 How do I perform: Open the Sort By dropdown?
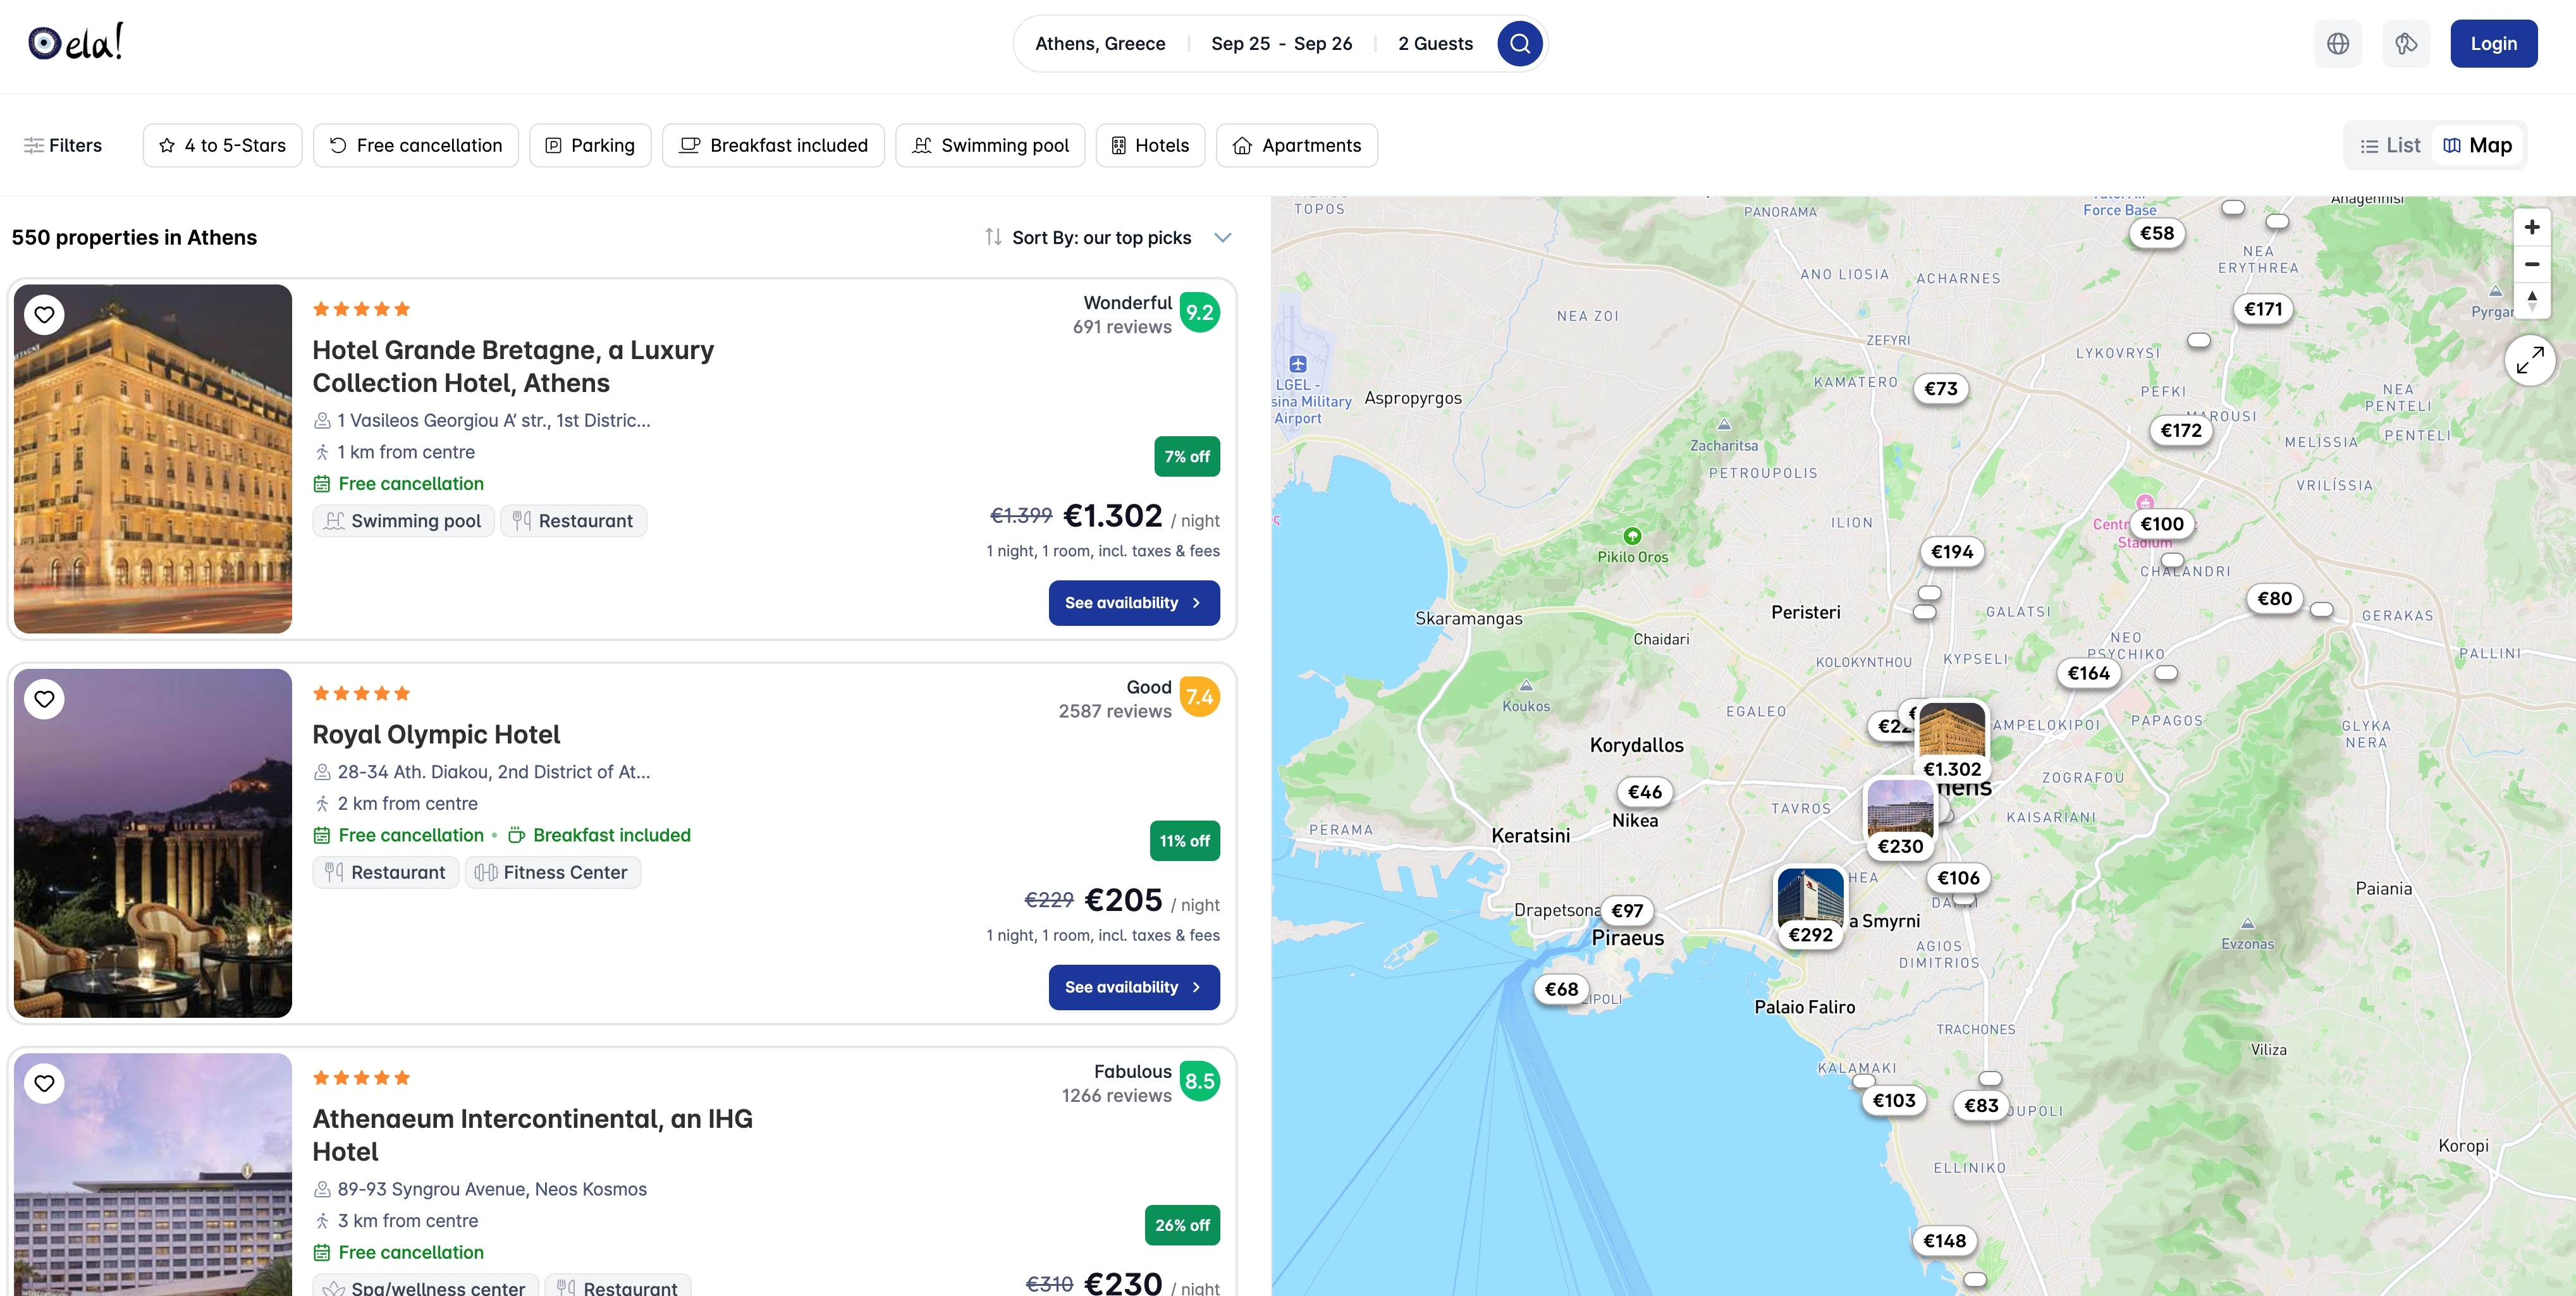click(1108, 238)
